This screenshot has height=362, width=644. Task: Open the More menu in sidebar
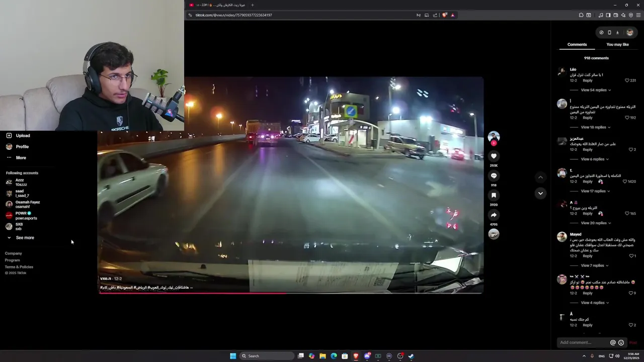[x=16, y=157]
